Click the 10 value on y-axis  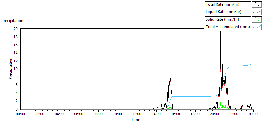tap(16, 69)
